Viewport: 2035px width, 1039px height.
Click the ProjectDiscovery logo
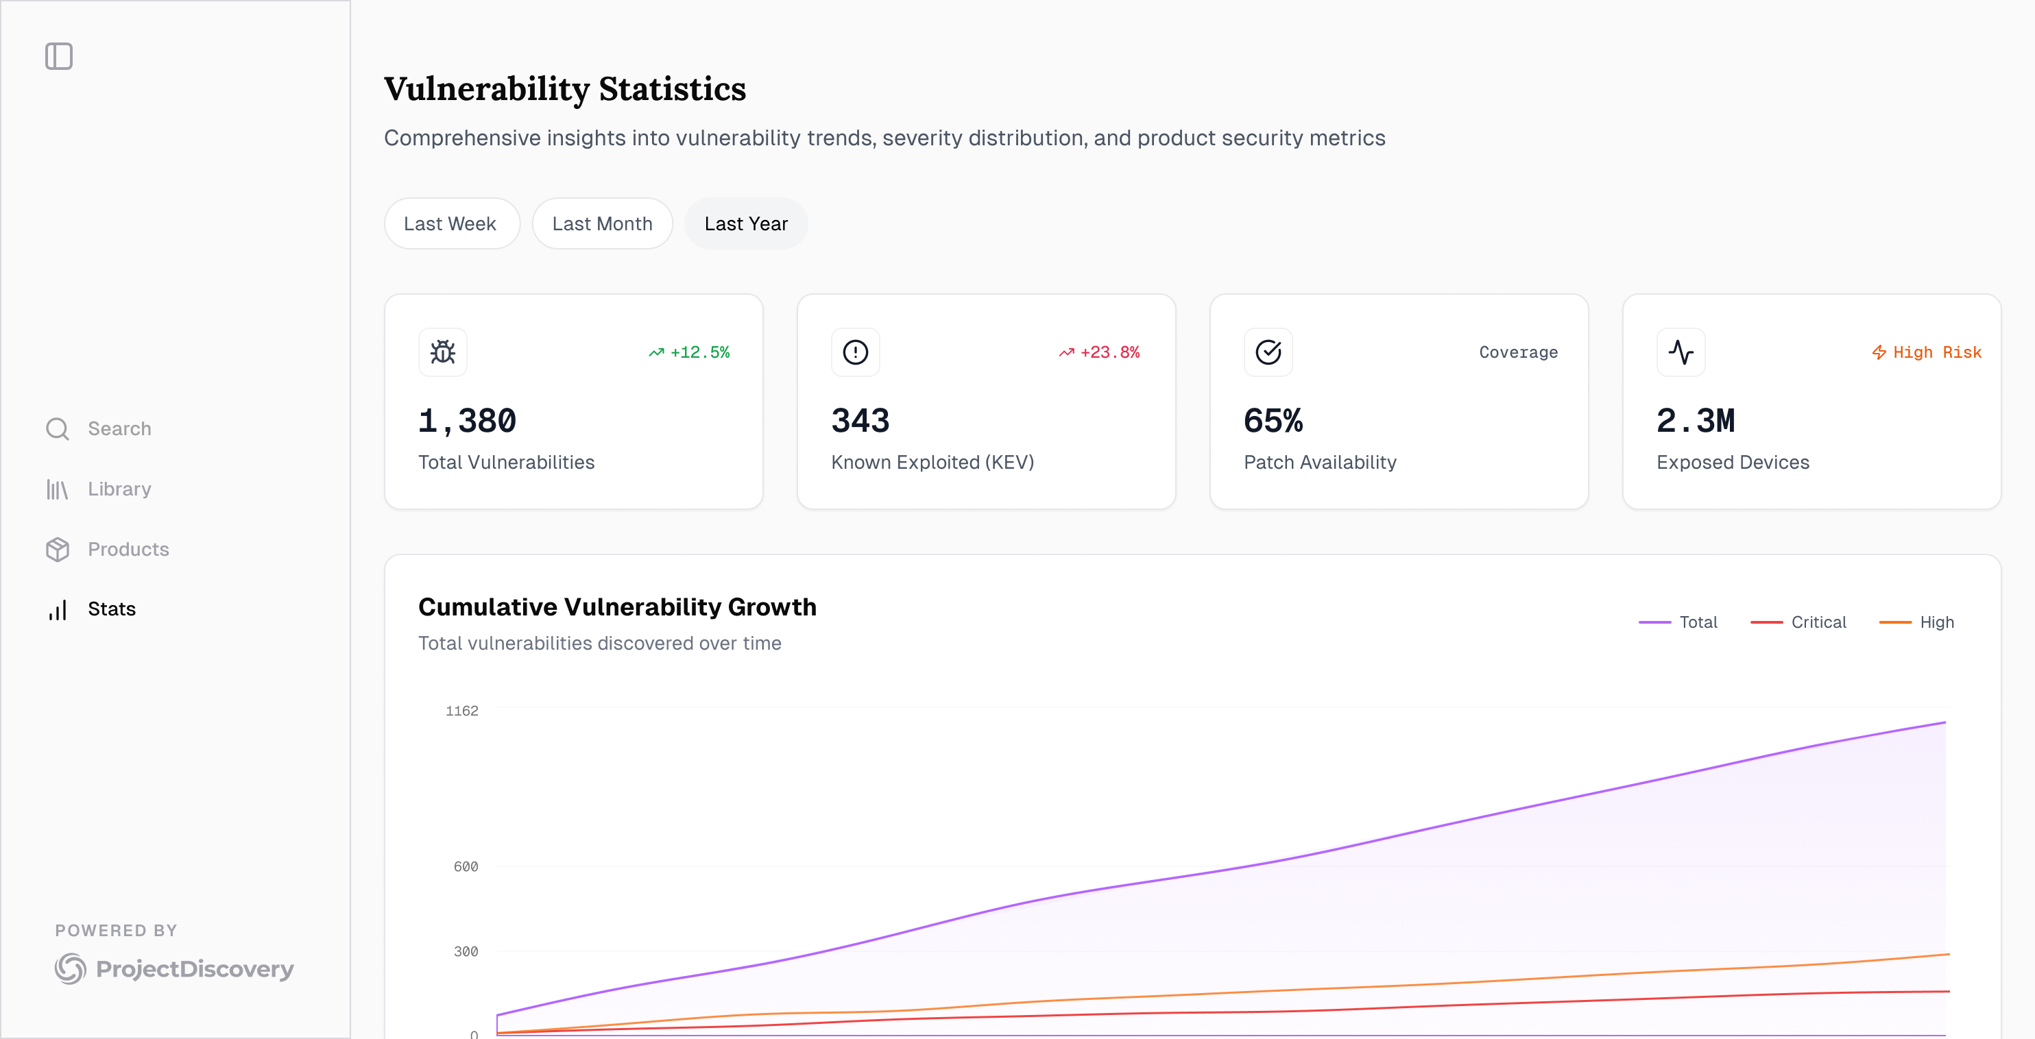173,968
